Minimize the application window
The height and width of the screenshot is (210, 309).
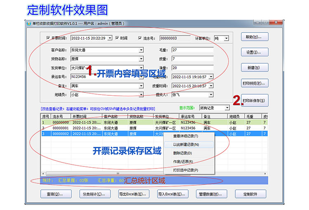point(257,23)
